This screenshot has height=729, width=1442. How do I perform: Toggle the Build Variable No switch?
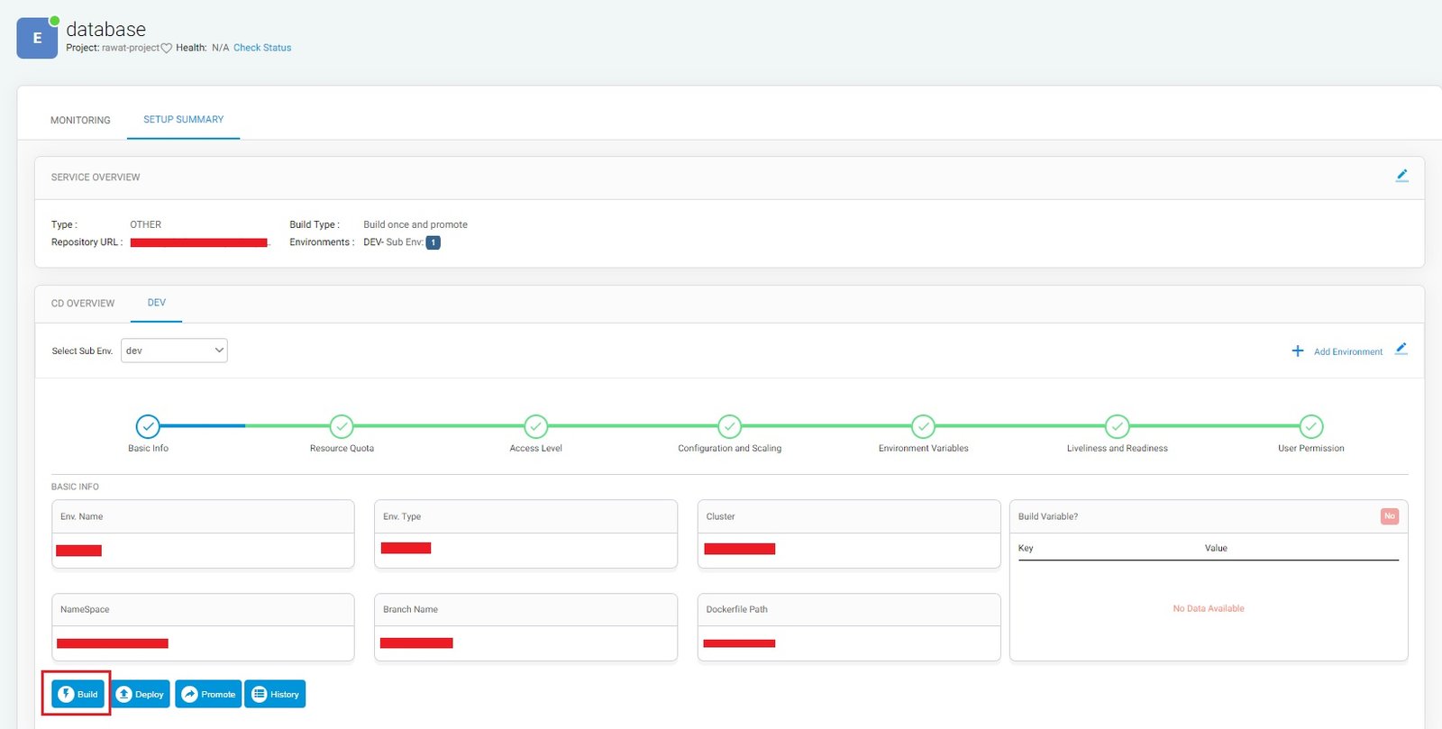(x=1389, y=516)
